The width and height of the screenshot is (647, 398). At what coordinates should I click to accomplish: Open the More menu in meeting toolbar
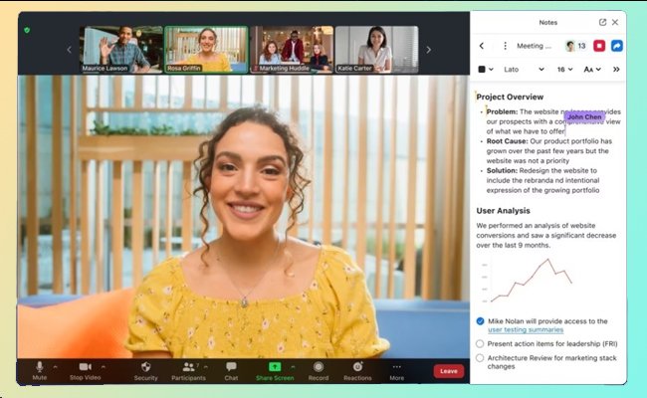coord(397,367)
